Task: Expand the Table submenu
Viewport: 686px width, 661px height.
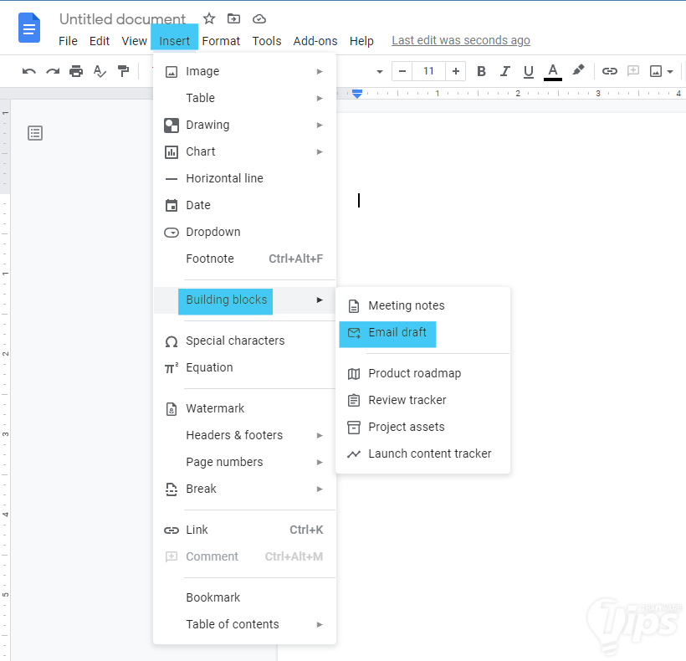Action: (244, 98)
